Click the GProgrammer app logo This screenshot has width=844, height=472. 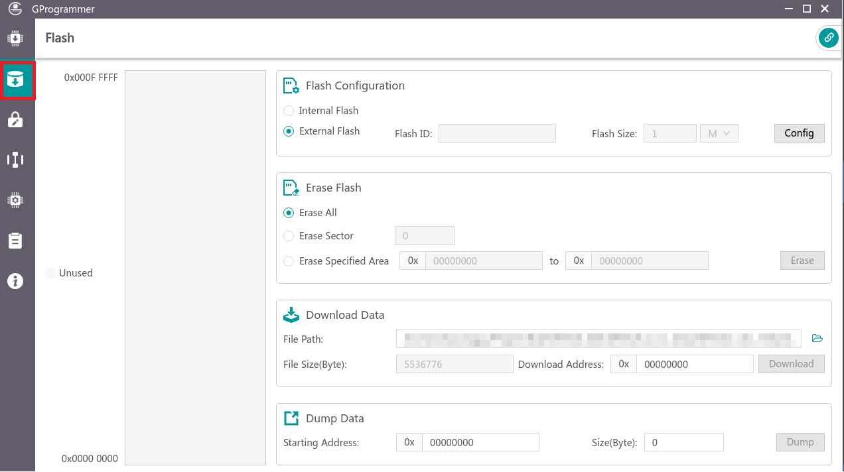coord(15,9)
